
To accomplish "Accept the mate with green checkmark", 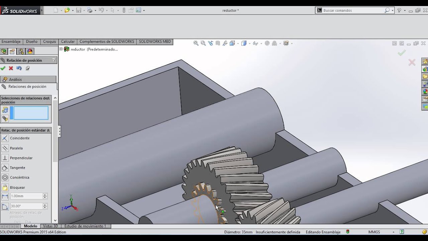I will [3, 68].
